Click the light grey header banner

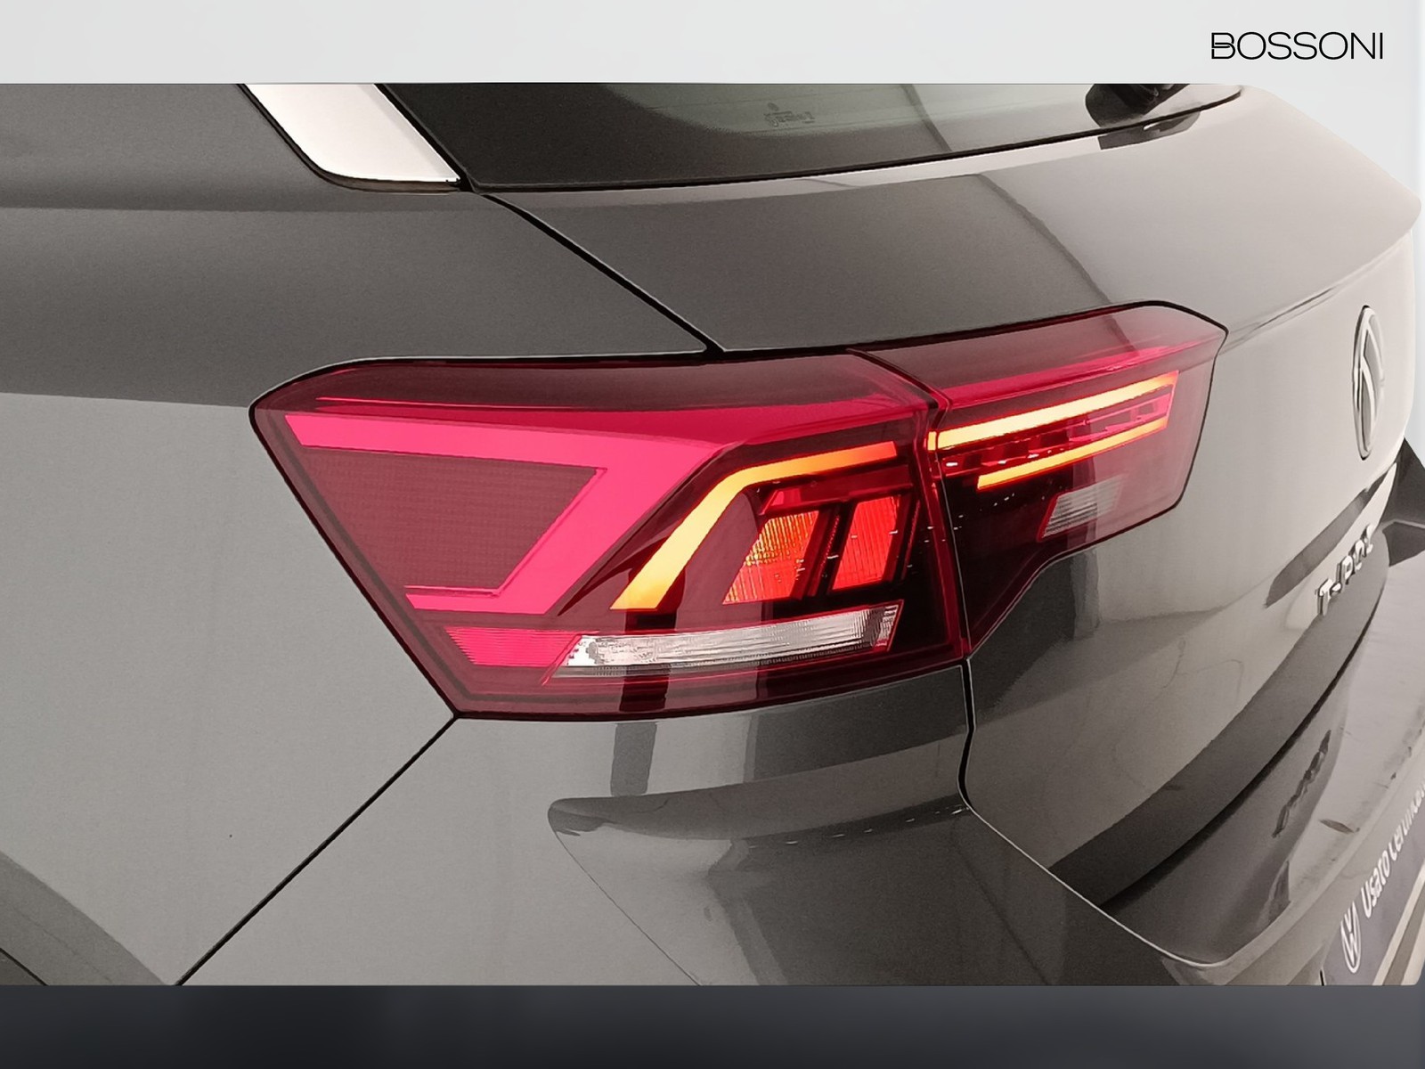click(x=623, y=42)
